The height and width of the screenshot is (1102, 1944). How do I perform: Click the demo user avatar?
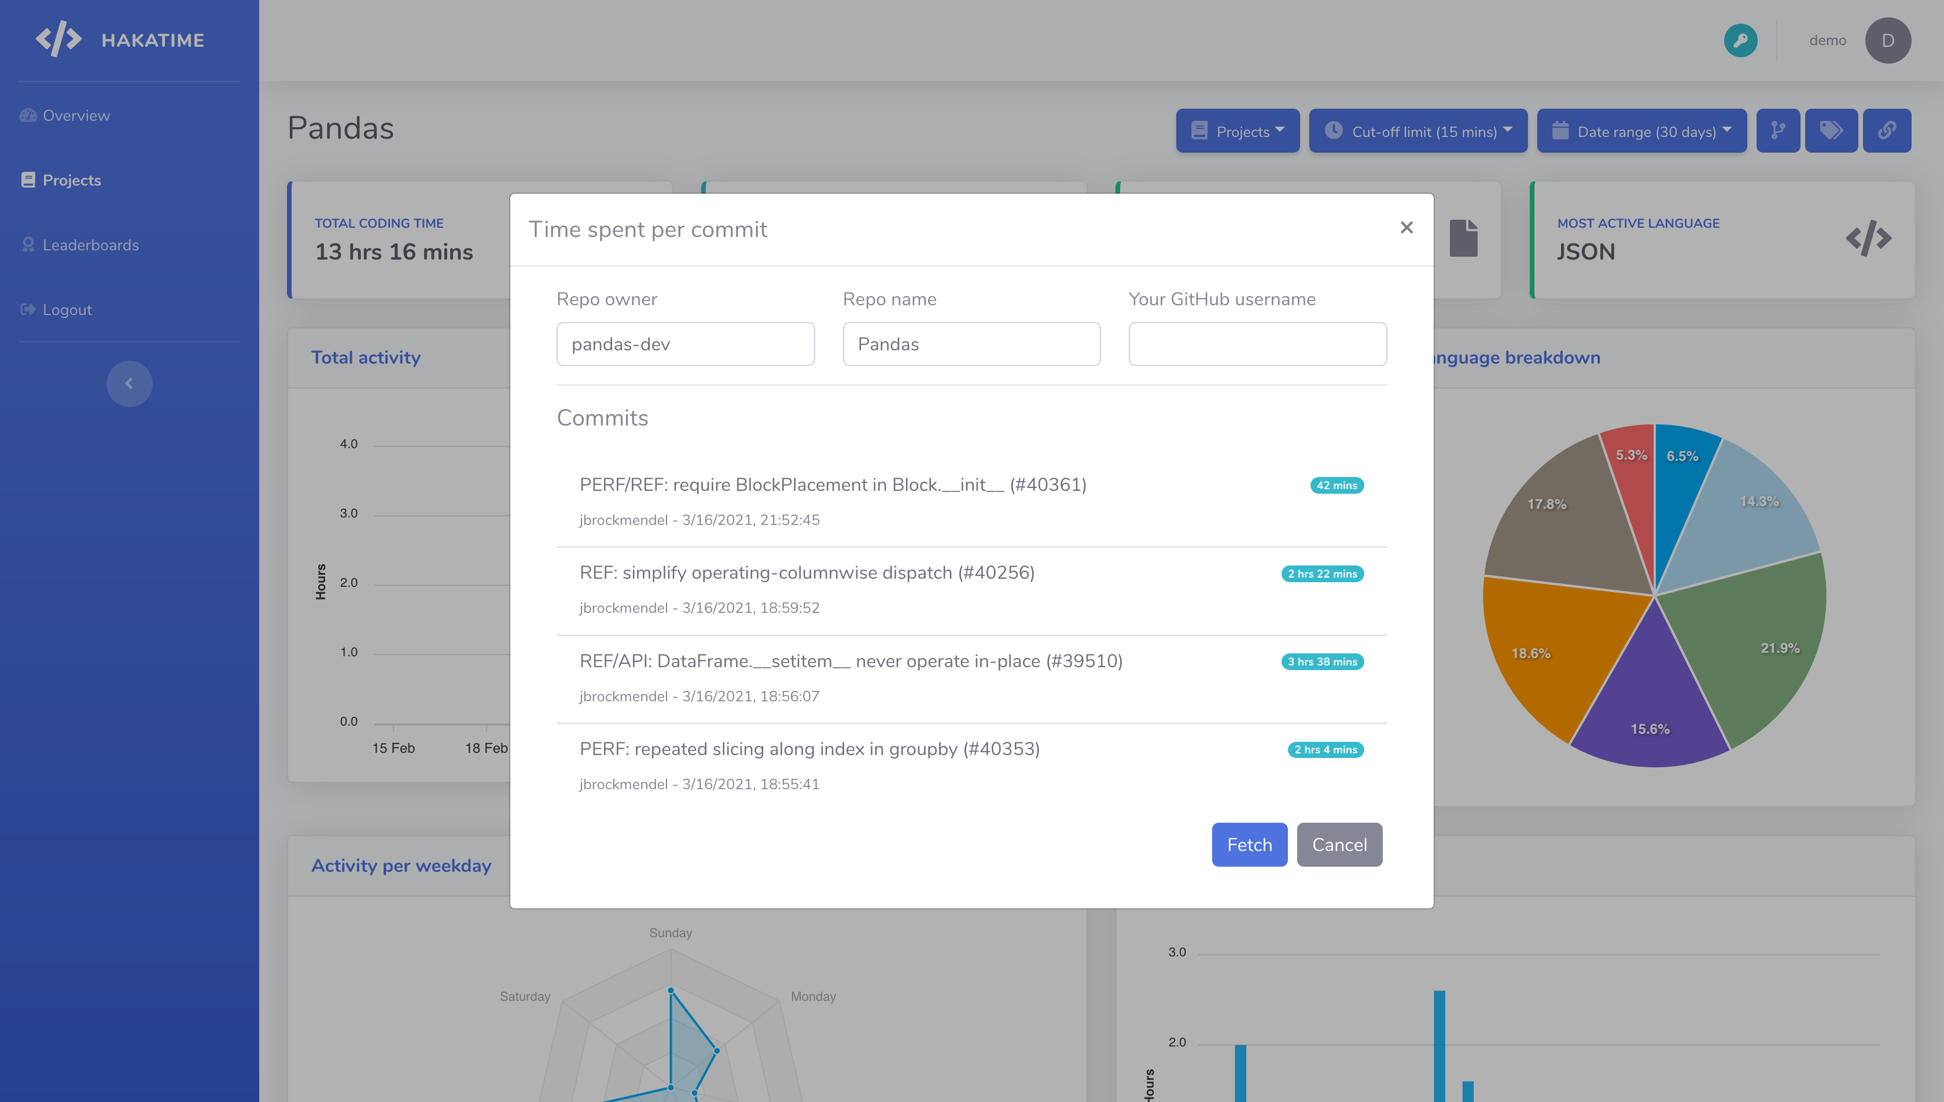1887,40
